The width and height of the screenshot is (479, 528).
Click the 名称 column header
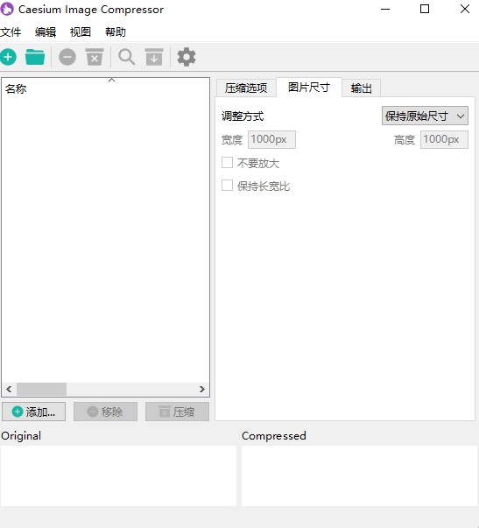pyautogui.click(x=105, y=88)
